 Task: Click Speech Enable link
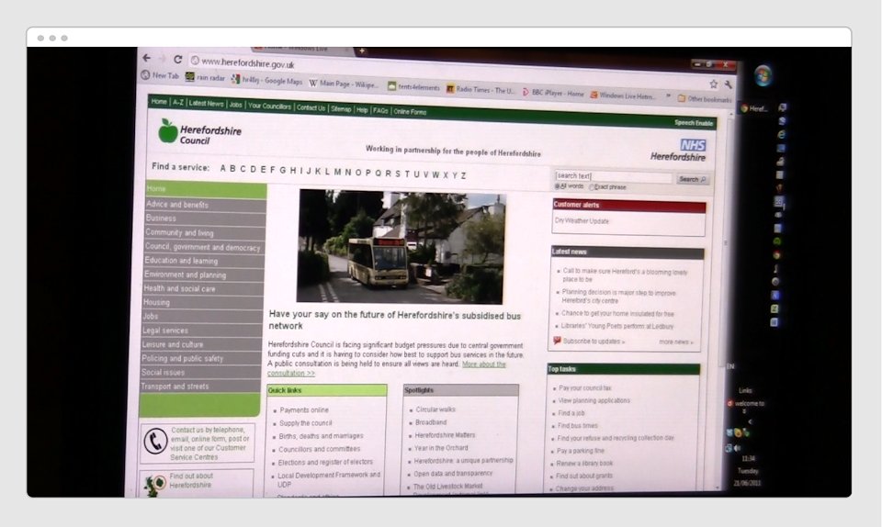tap(694, 123)
